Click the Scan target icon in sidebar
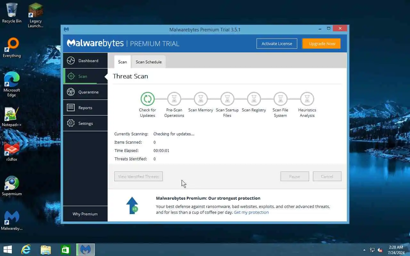 point(71,76)
